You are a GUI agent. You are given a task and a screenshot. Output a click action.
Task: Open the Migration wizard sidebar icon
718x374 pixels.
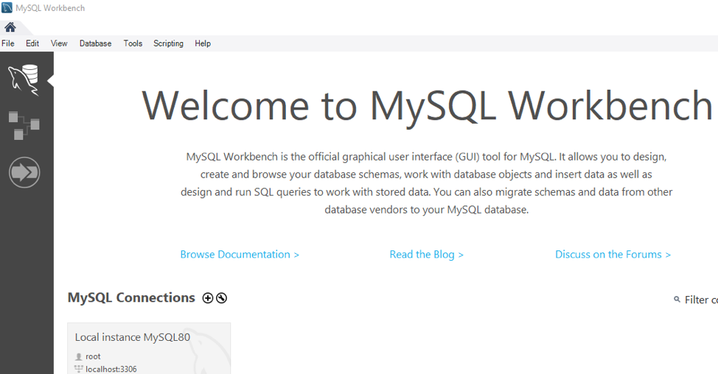[24, 172]
